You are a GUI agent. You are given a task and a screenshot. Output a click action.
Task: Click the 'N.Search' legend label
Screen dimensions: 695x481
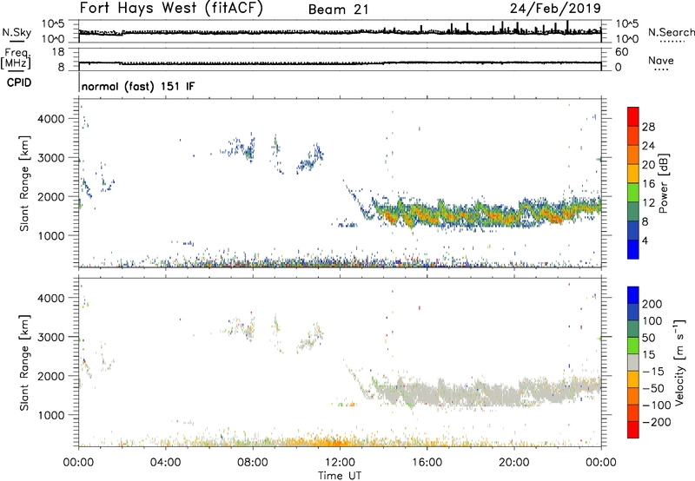point(671,32)
